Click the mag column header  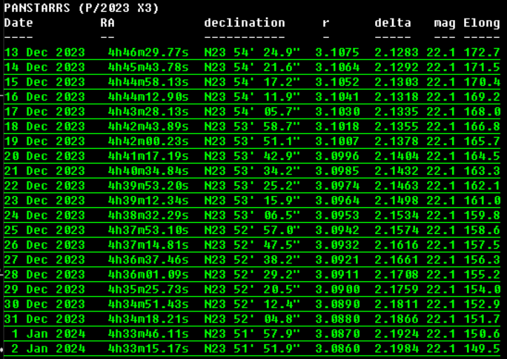point(445,23)
